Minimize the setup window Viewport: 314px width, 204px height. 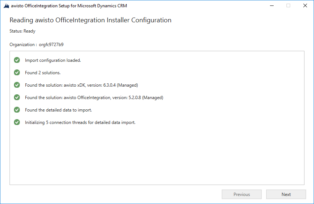272,5
